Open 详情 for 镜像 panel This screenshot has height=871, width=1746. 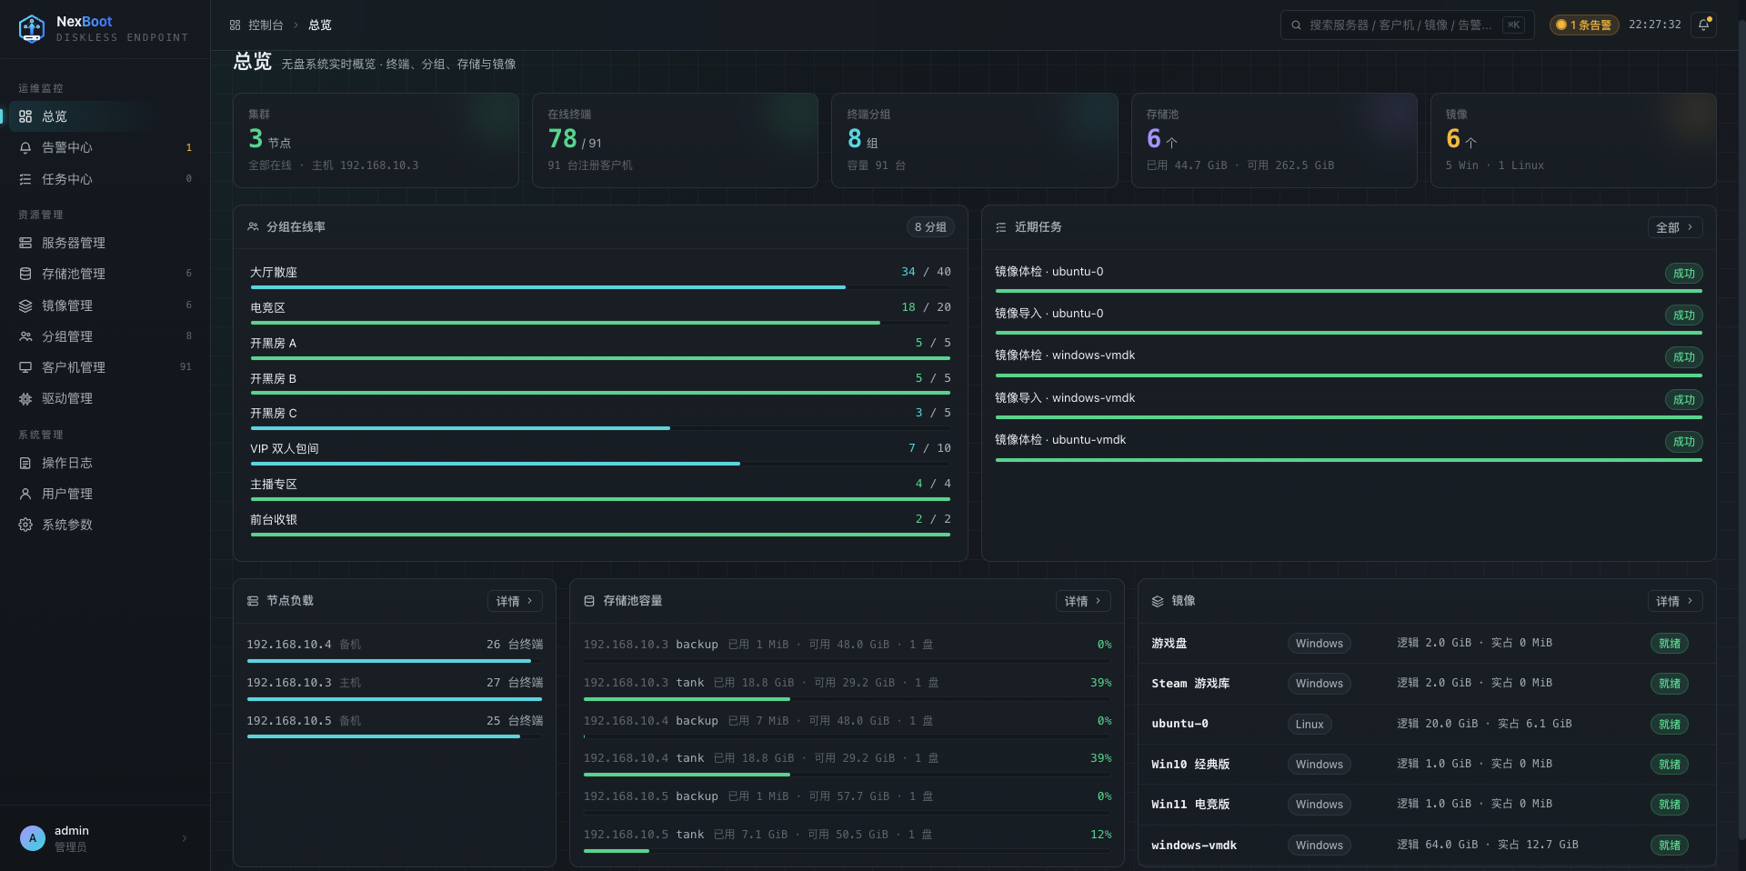(1675, 601)
